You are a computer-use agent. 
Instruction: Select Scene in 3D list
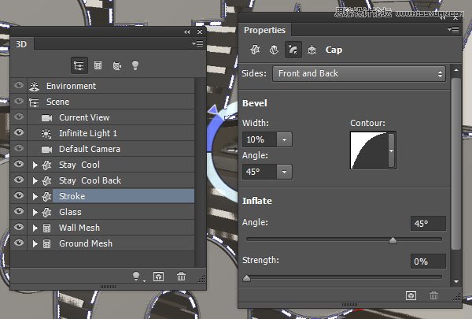click(111, 102)
